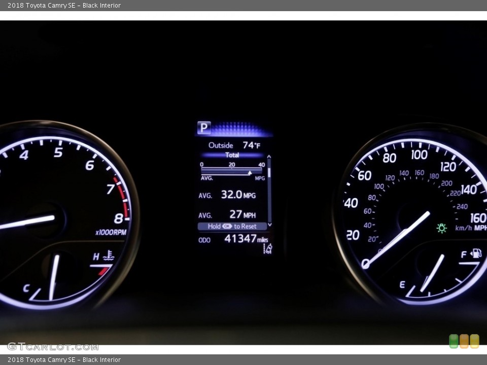Click the 27 MPH average value

point(242,214)
